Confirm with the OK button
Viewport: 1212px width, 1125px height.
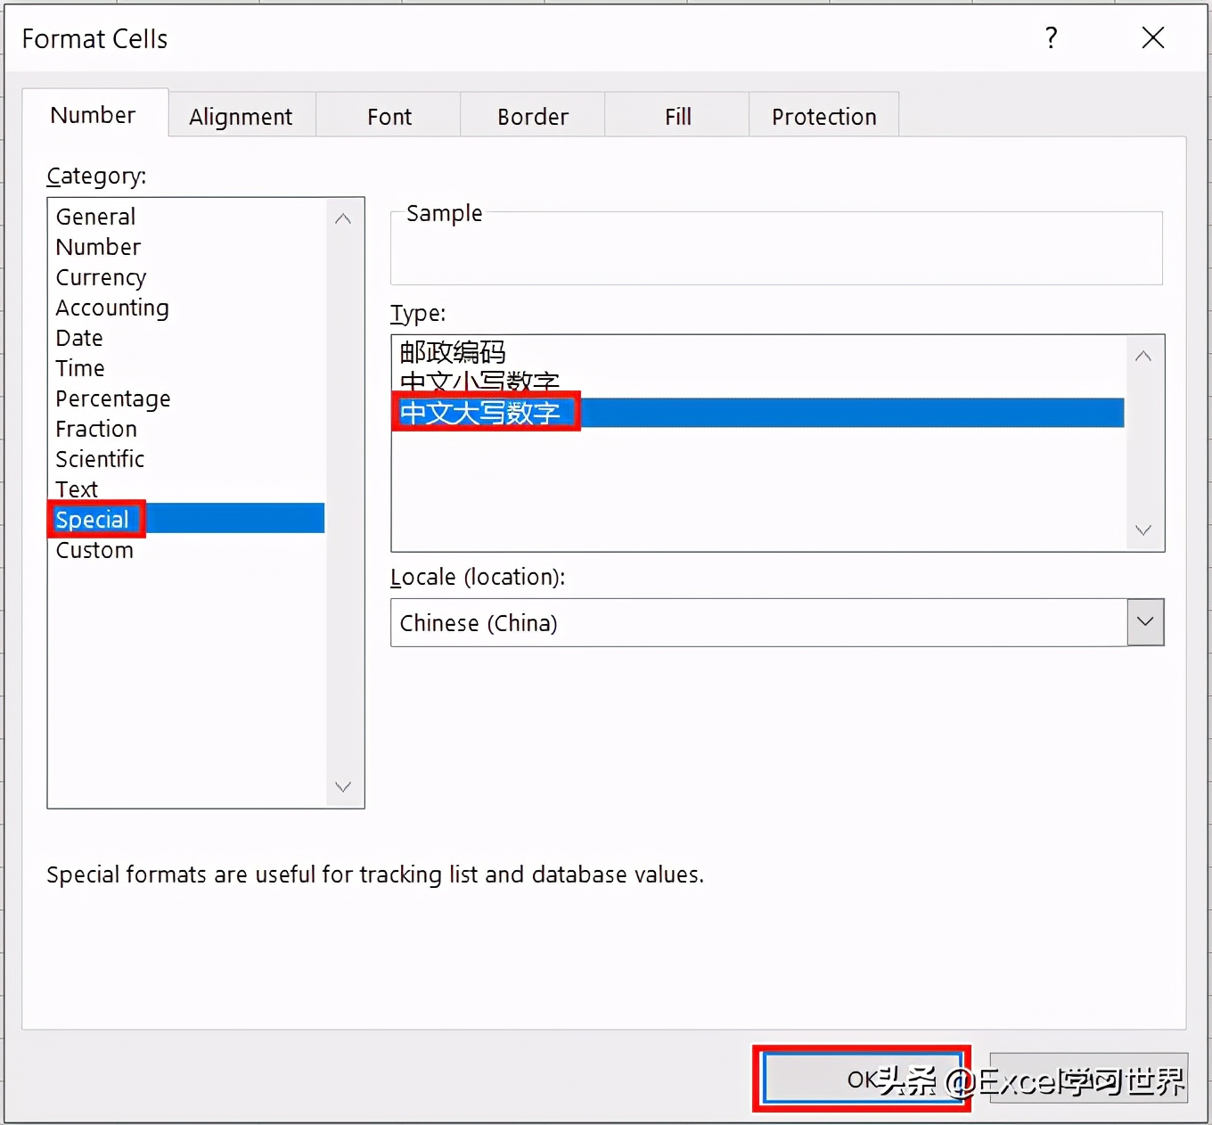pos(862,1080)
